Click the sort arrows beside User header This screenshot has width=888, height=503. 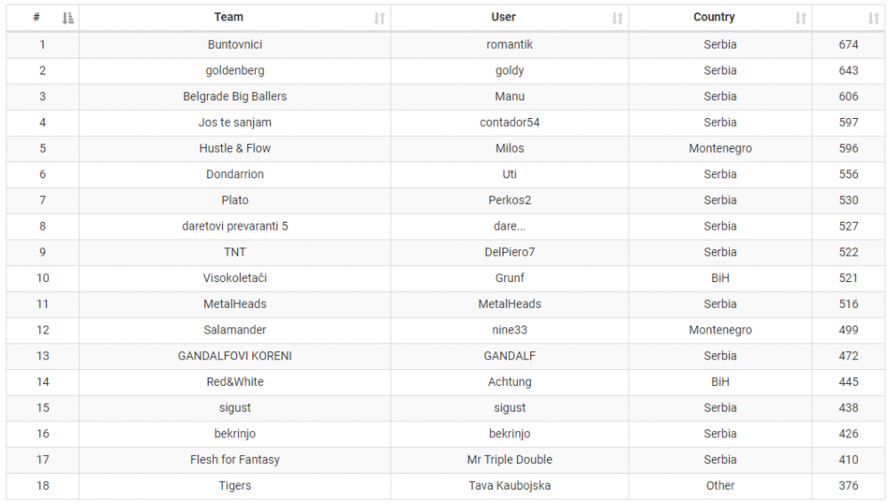617,18
